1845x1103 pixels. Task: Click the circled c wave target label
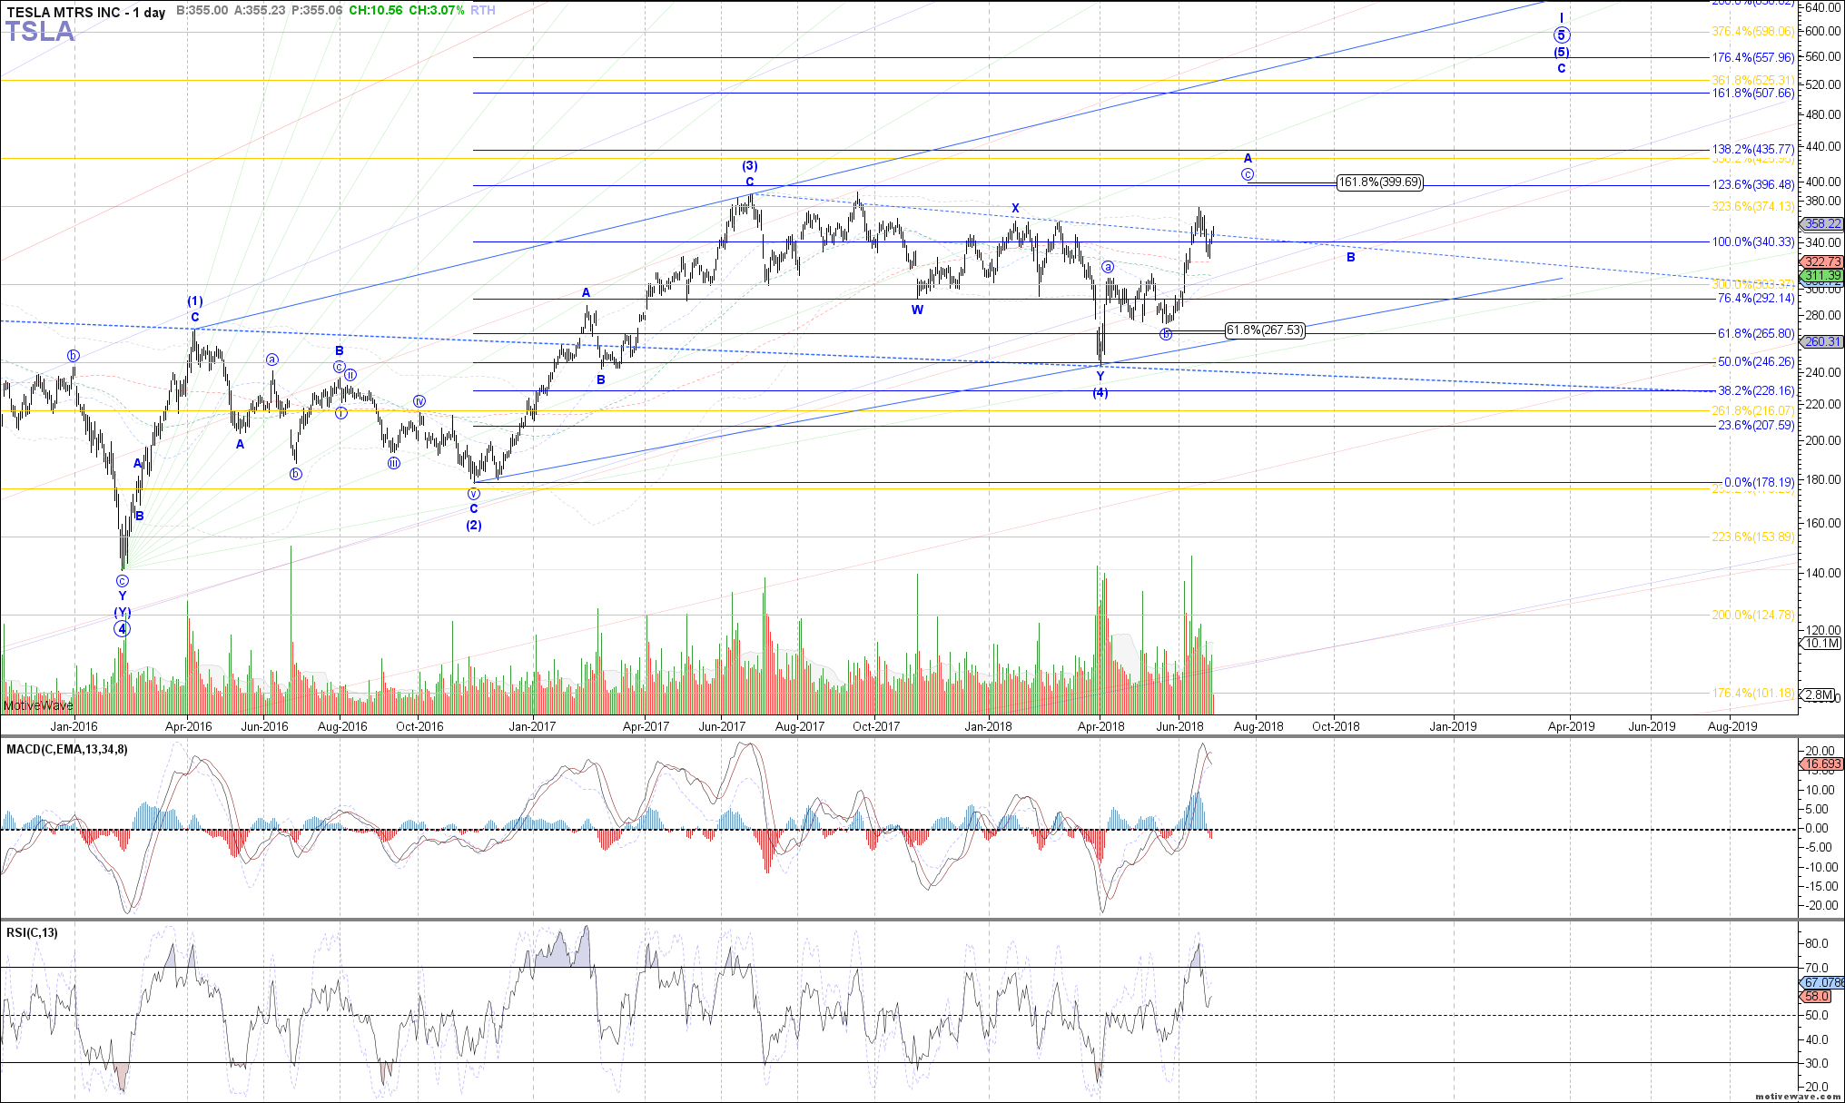click(x=1248, y=174)
